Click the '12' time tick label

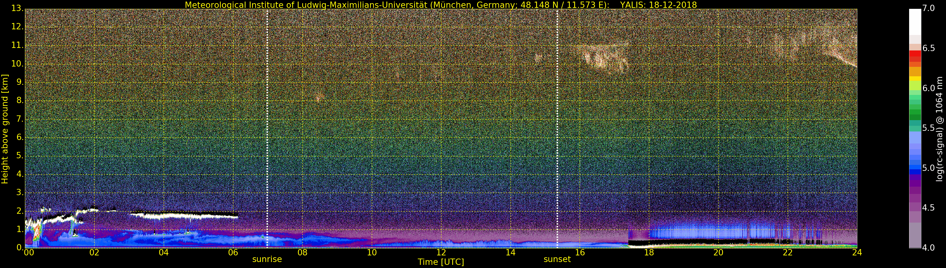(441, 253)
